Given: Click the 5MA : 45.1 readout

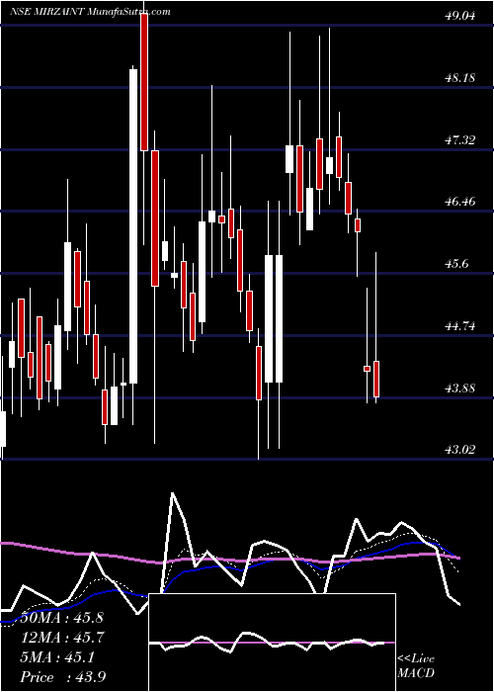Looking at the screenshot, I should [x=55, y=657].
